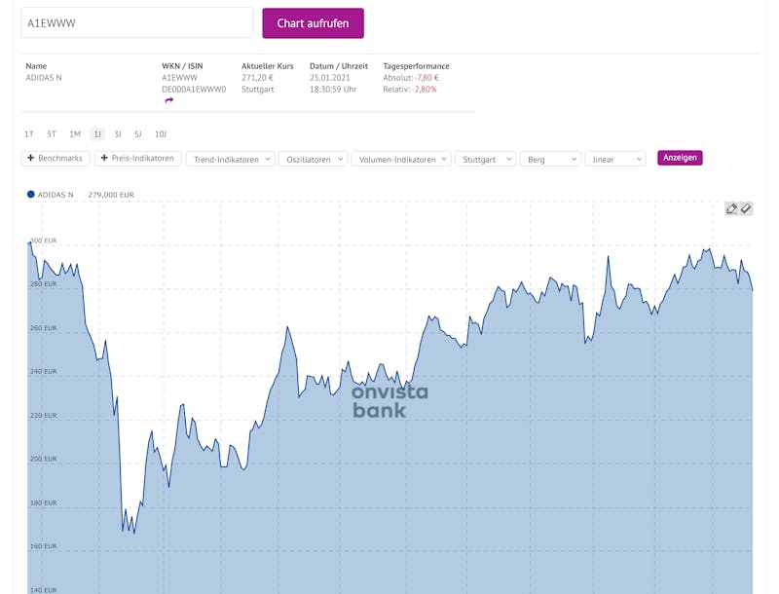Click the 180 EUR axis label
Screen dimensions: 779x594
(x=44, y=502)
